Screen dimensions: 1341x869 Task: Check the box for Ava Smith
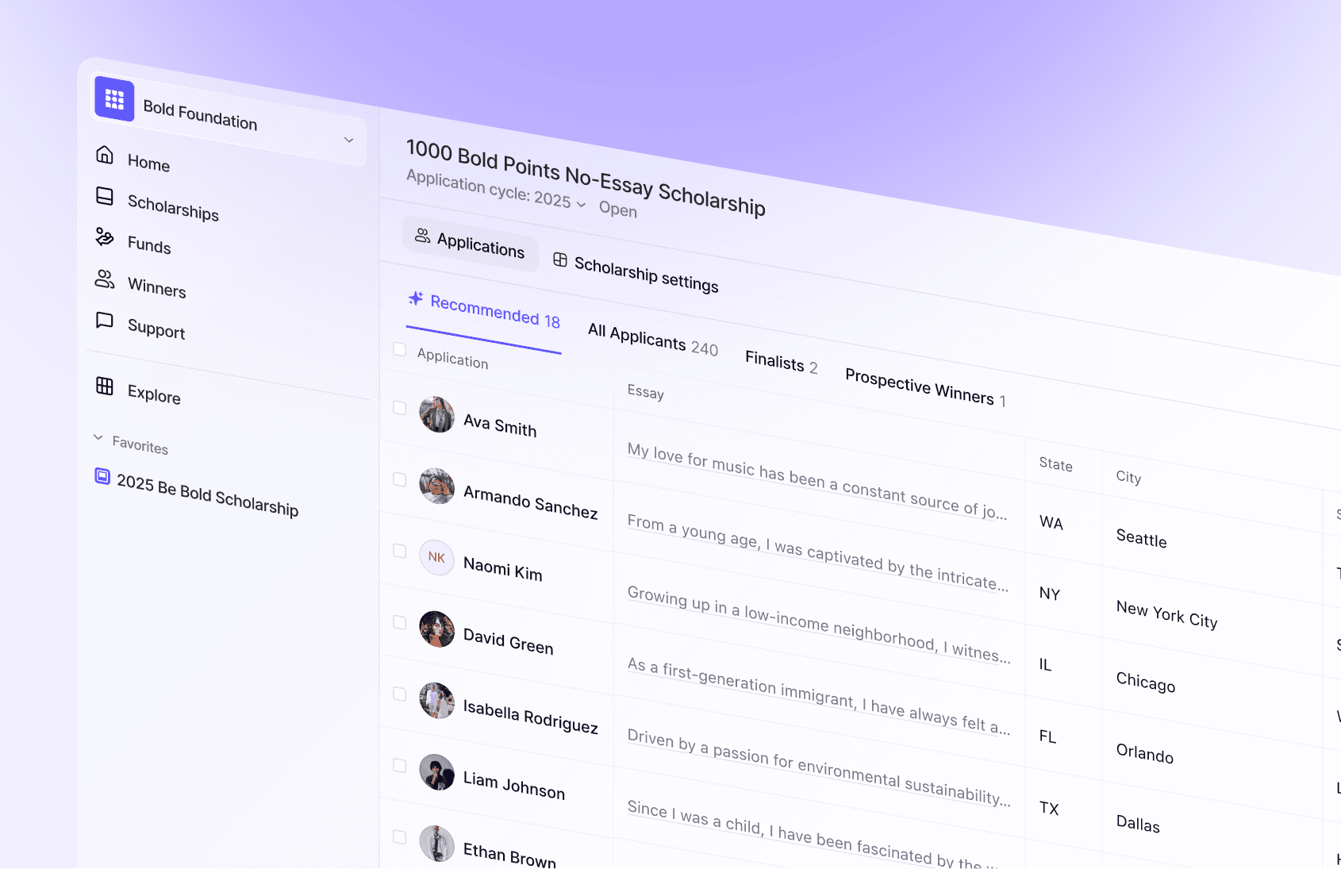(x=400, y=408)
